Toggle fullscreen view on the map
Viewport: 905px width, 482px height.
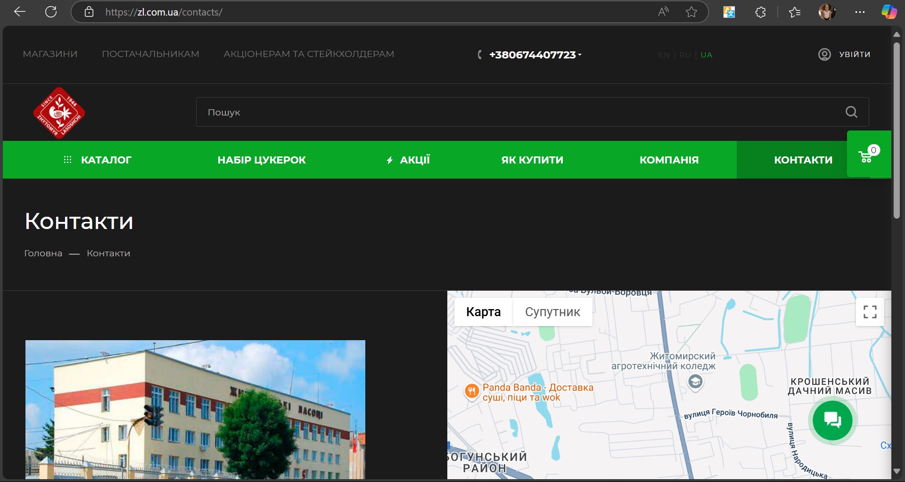coord(870,312)
